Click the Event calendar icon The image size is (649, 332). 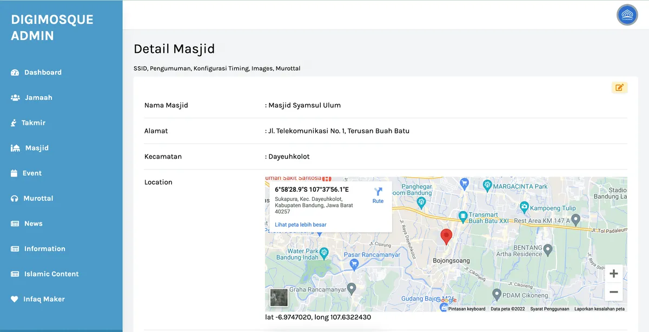pos(14,173)
